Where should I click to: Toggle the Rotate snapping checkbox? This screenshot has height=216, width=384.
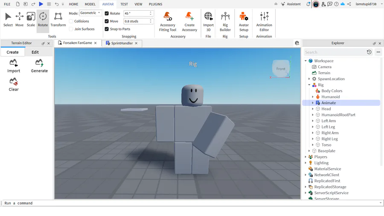tap(107, 13)
